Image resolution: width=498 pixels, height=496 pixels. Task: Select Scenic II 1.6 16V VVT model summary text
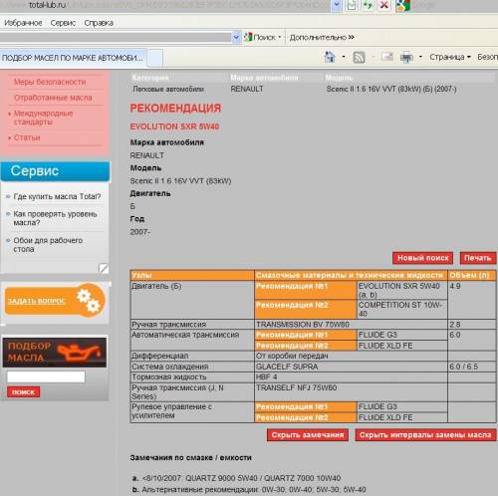[391, 89]
